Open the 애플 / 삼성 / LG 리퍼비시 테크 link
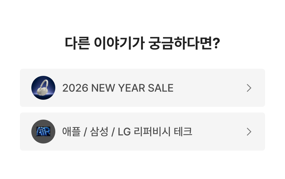The width and height of the screenshot is (285, 179). click(x=127, y=132)
